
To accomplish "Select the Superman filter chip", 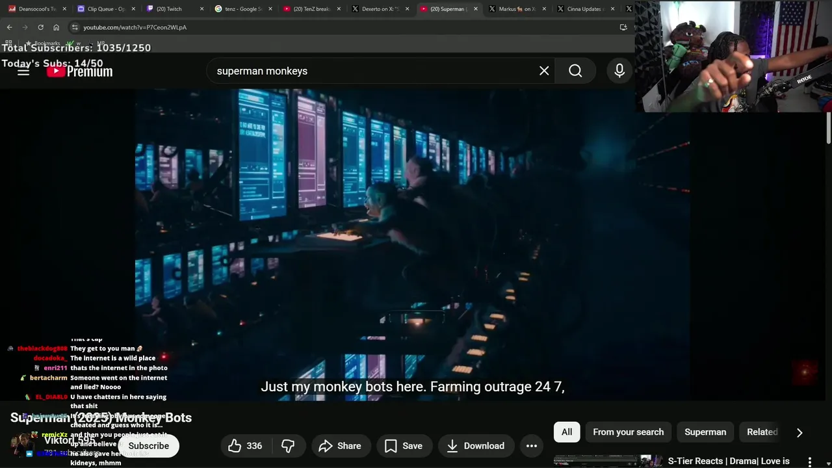I will (705, 432).
